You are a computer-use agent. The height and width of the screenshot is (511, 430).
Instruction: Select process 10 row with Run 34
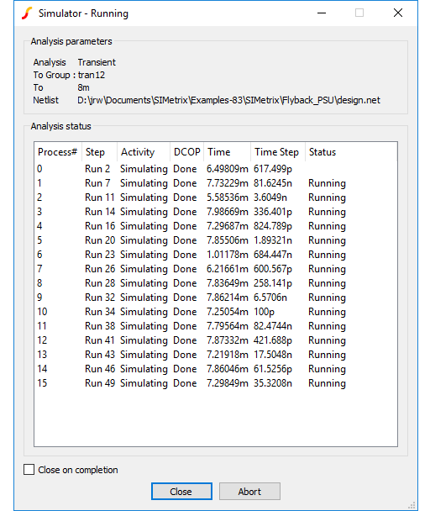point(216,312)
